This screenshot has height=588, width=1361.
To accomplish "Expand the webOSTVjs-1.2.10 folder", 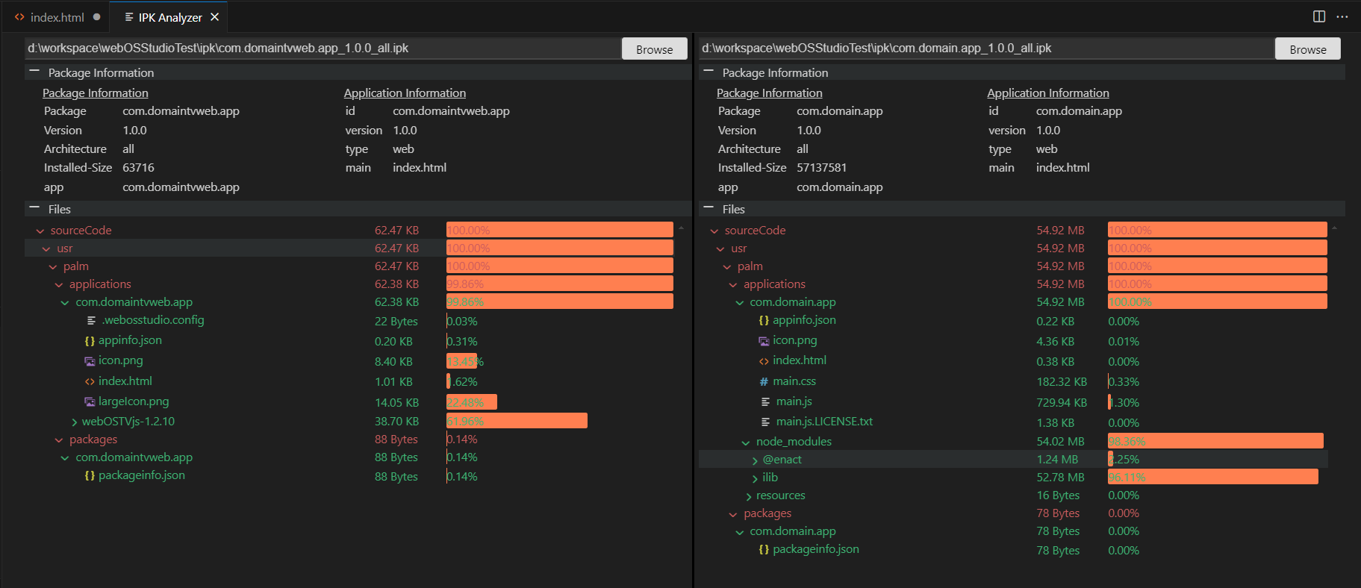I will [x=74, y=422].
